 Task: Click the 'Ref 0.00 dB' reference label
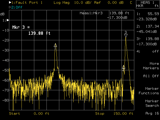tap(109, 2)
